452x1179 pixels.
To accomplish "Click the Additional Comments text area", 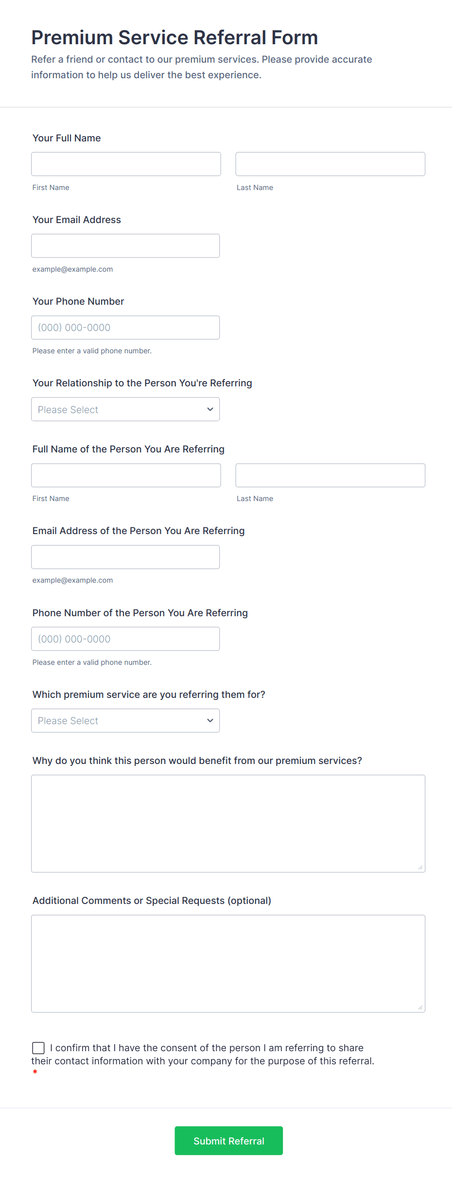I will (228, 963).
